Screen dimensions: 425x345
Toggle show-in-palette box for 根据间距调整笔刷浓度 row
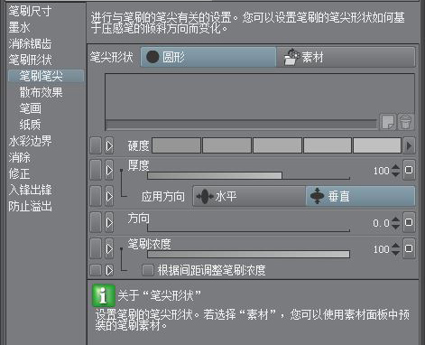[96, 270]
